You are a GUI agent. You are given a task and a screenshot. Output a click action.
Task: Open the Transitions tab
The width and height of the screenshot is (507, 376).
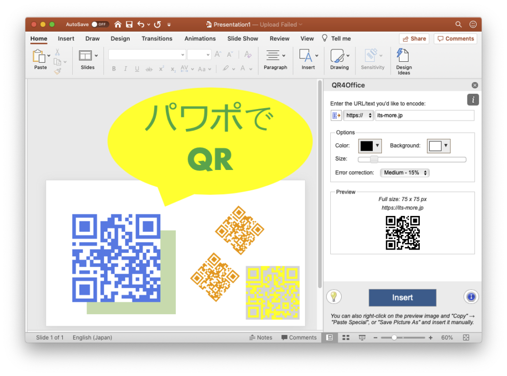(x=157, y=39)
